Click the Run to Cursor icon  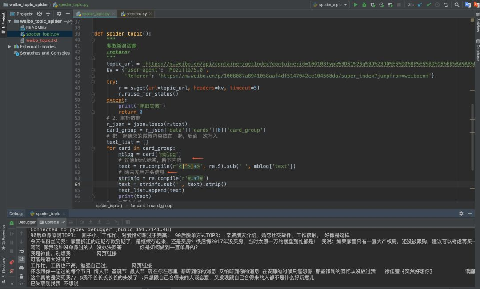[x=116, y=222]
